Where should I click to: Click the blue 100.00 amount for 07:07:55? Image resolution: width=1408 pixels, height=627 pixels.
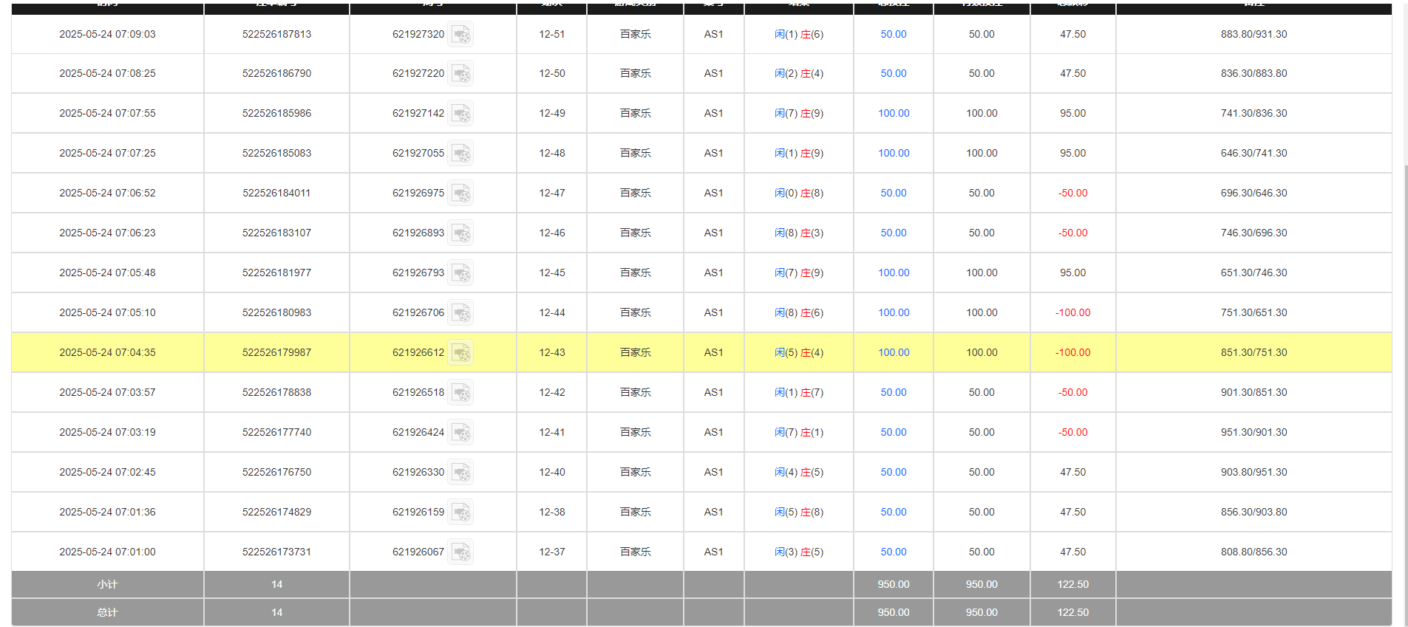893,114
